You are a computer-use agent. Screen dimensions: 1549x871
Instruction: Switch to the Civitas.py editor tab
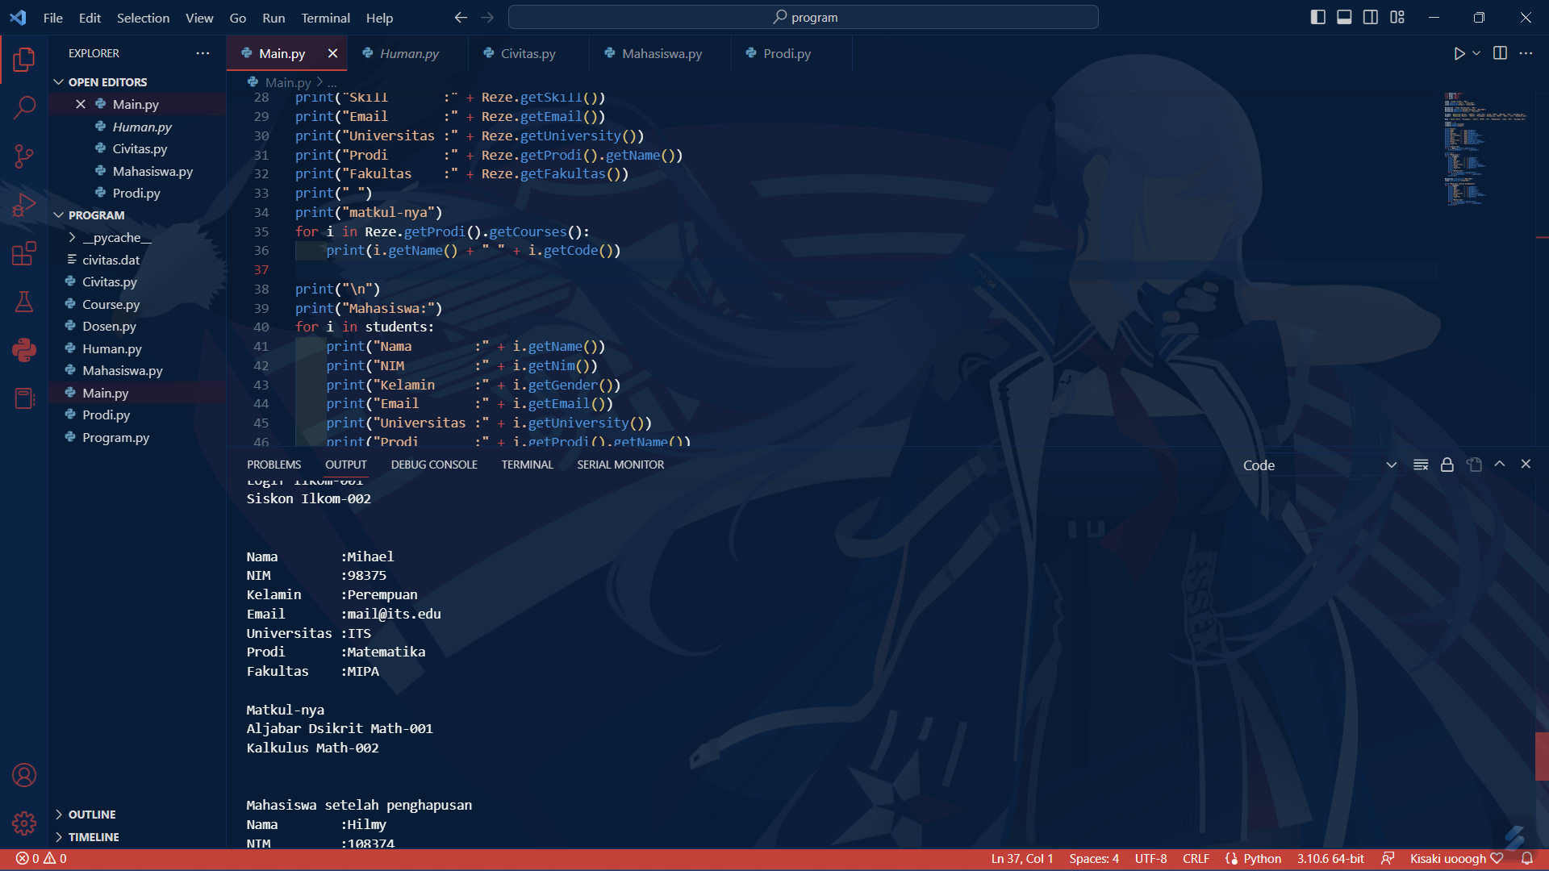tap(527, 53)
